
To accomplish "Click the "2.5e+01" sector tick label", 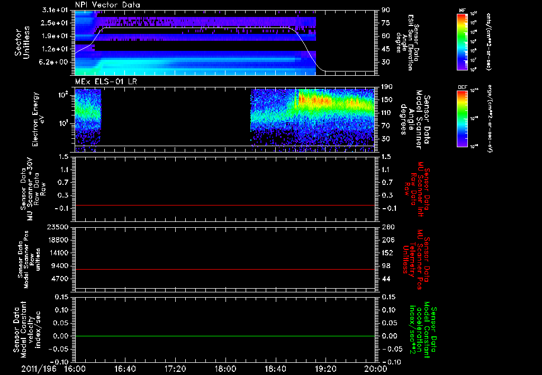I will [55, 23].
